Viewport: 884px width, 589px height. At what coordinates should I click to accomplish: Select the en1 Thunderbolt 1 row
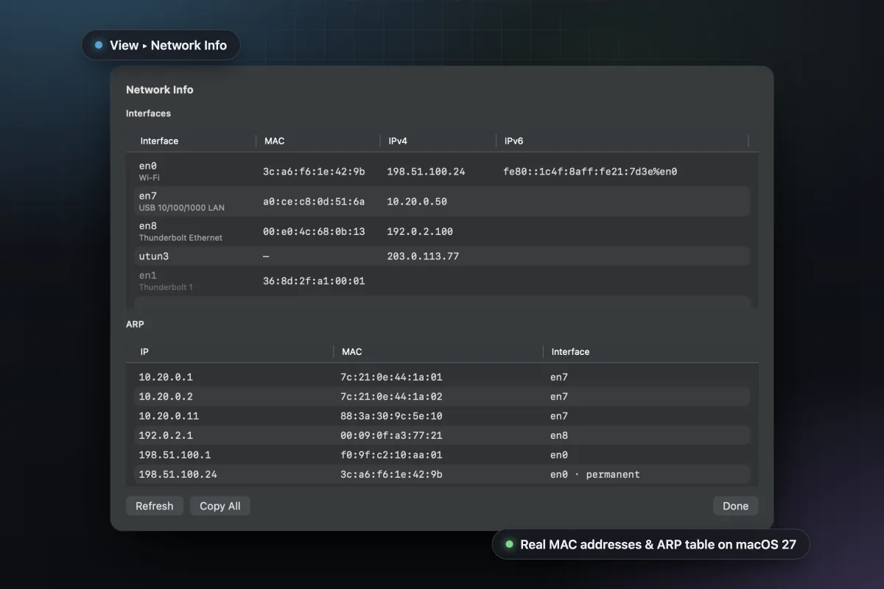pyautogui.click(x=442, y=281)
